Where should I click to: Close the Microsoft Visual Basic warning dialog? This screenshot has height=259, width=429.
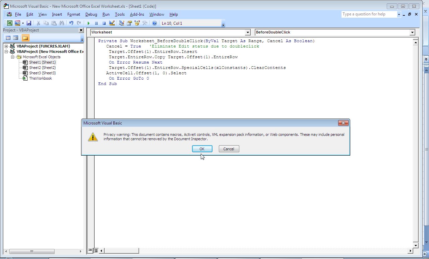(343, 123)
